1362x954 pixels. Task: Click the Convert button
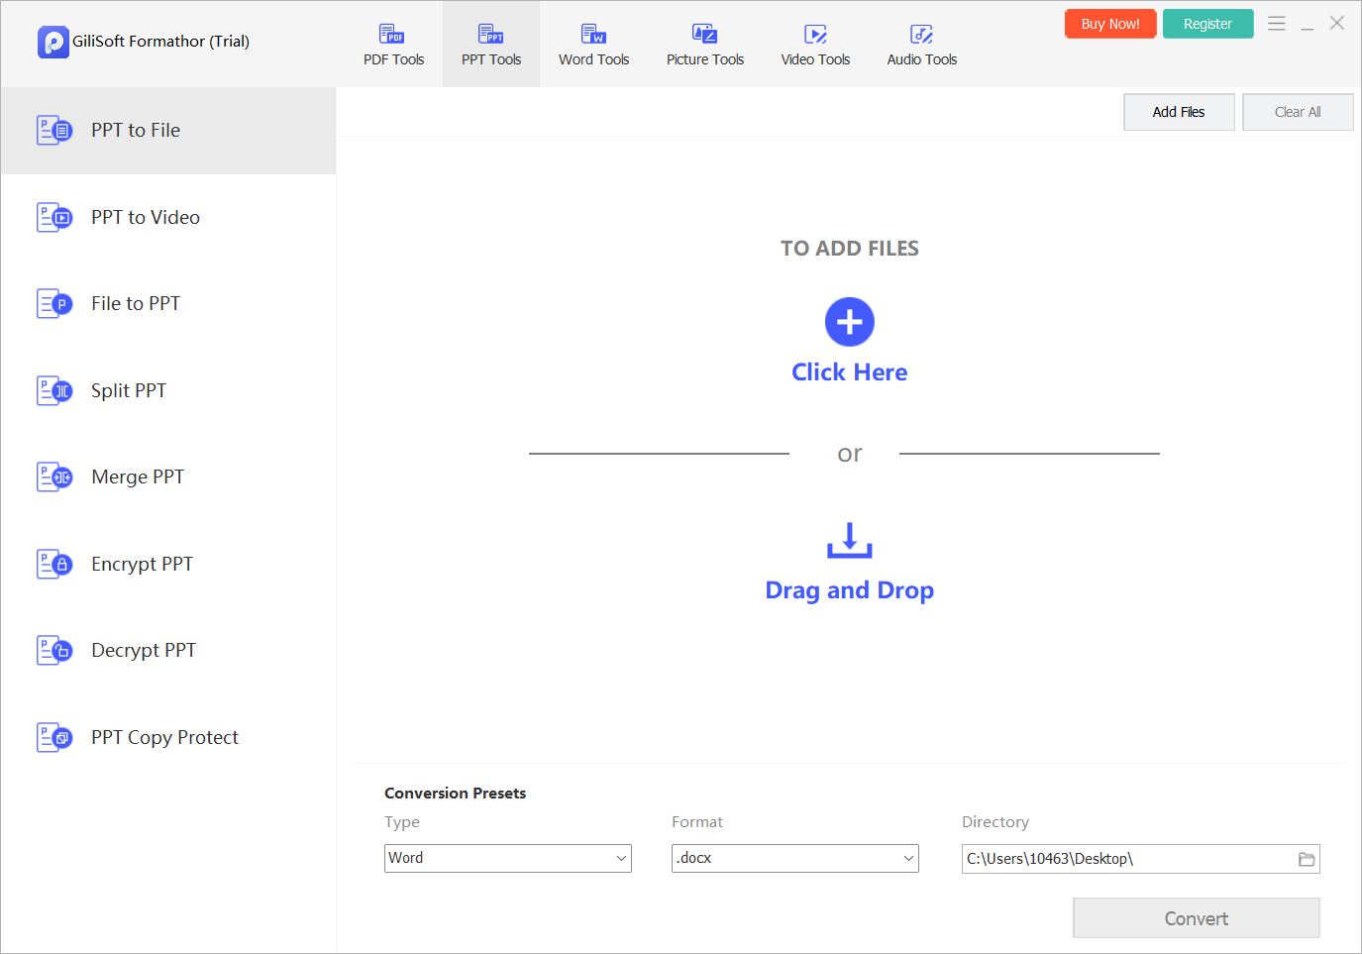tap(1197, 918)
